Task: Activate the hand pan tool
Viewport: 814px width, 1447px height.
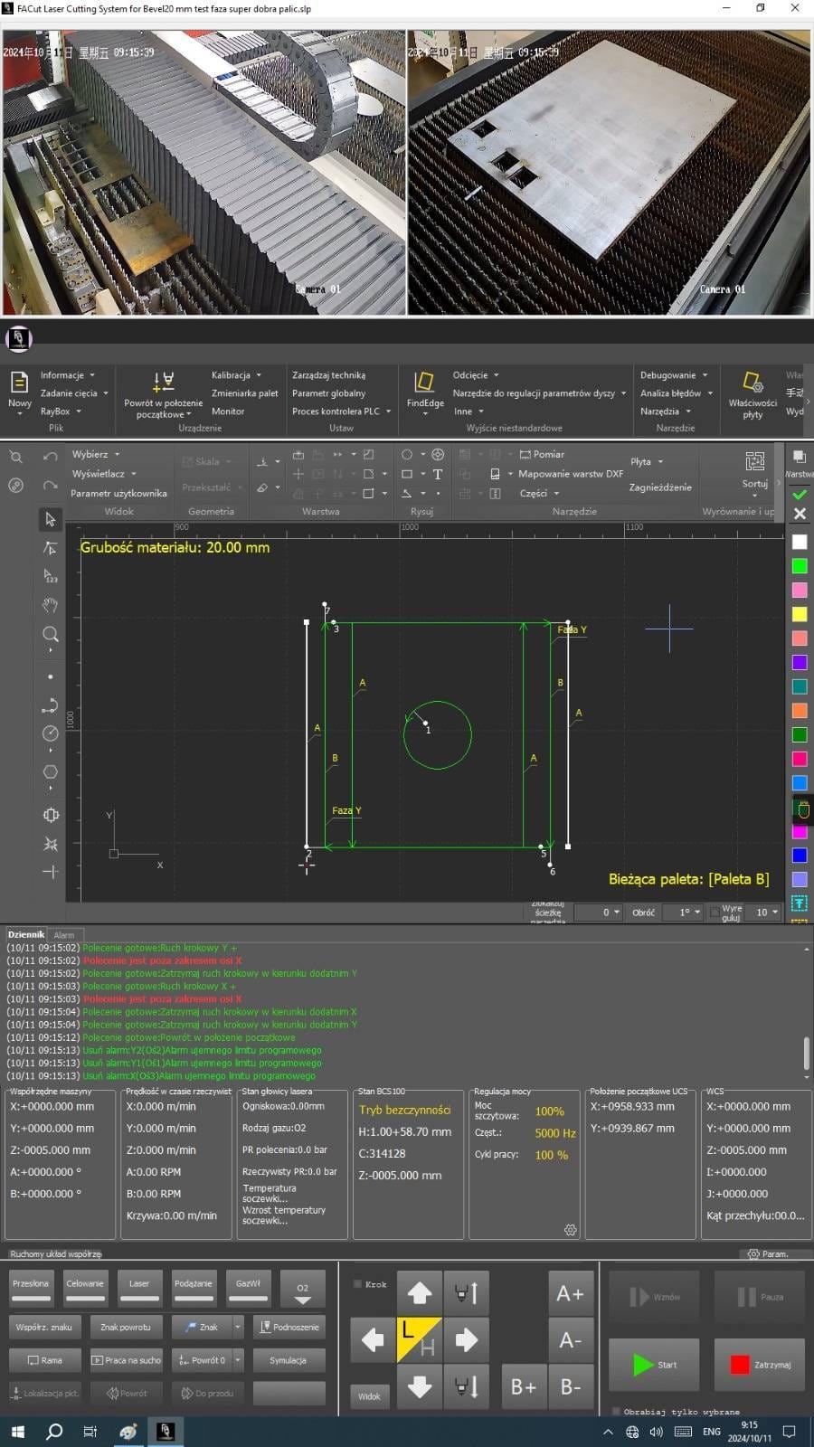Action: coord(50,605)
